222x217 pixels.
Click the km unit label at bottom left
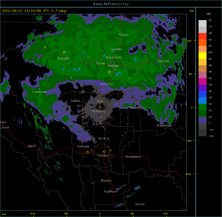pos(4,214)
